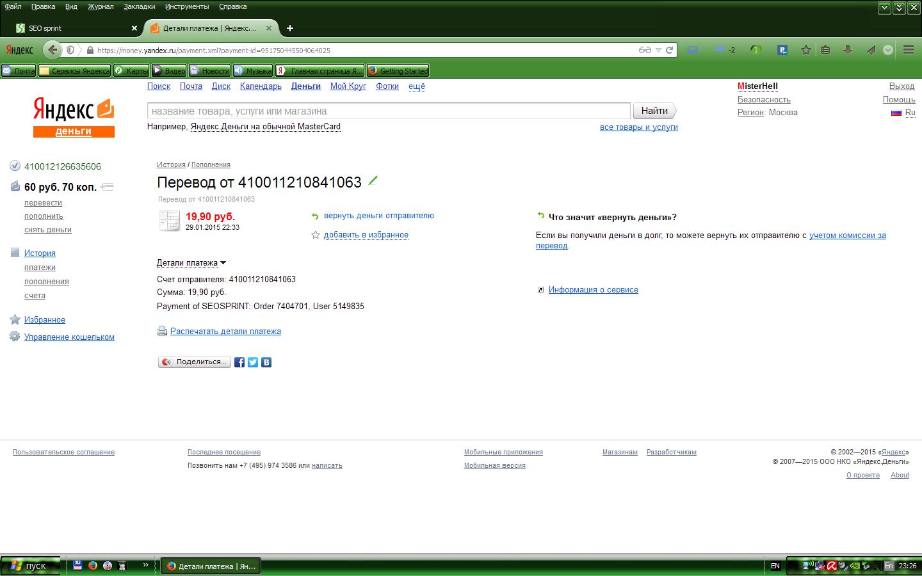922x576 pixels.
Task: Edit transfer title with pencil icon
Action: point(373,181)
